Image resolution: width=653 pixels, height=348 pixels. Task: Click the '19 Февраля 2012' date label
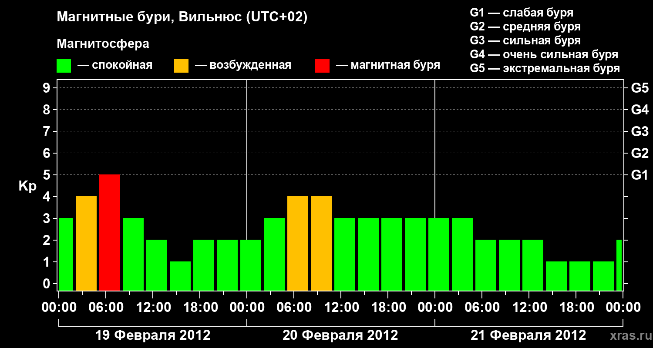pos(153,335)
